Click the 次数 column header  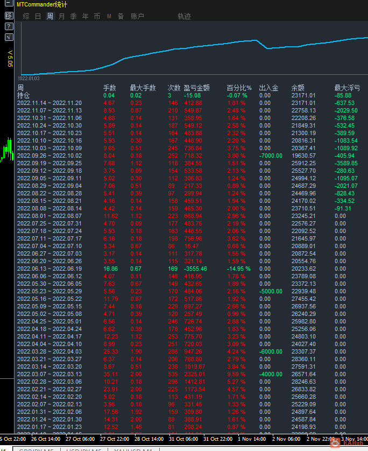click(x=174, y=88)
